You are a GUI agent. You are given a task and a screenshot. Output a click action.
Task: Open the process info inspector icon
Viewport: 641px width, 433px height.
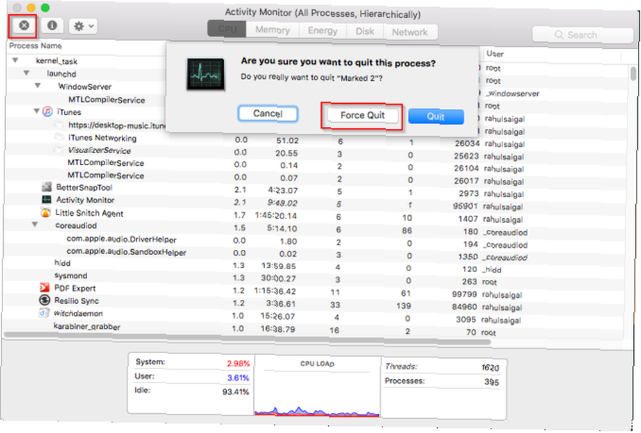coord(52,26)
